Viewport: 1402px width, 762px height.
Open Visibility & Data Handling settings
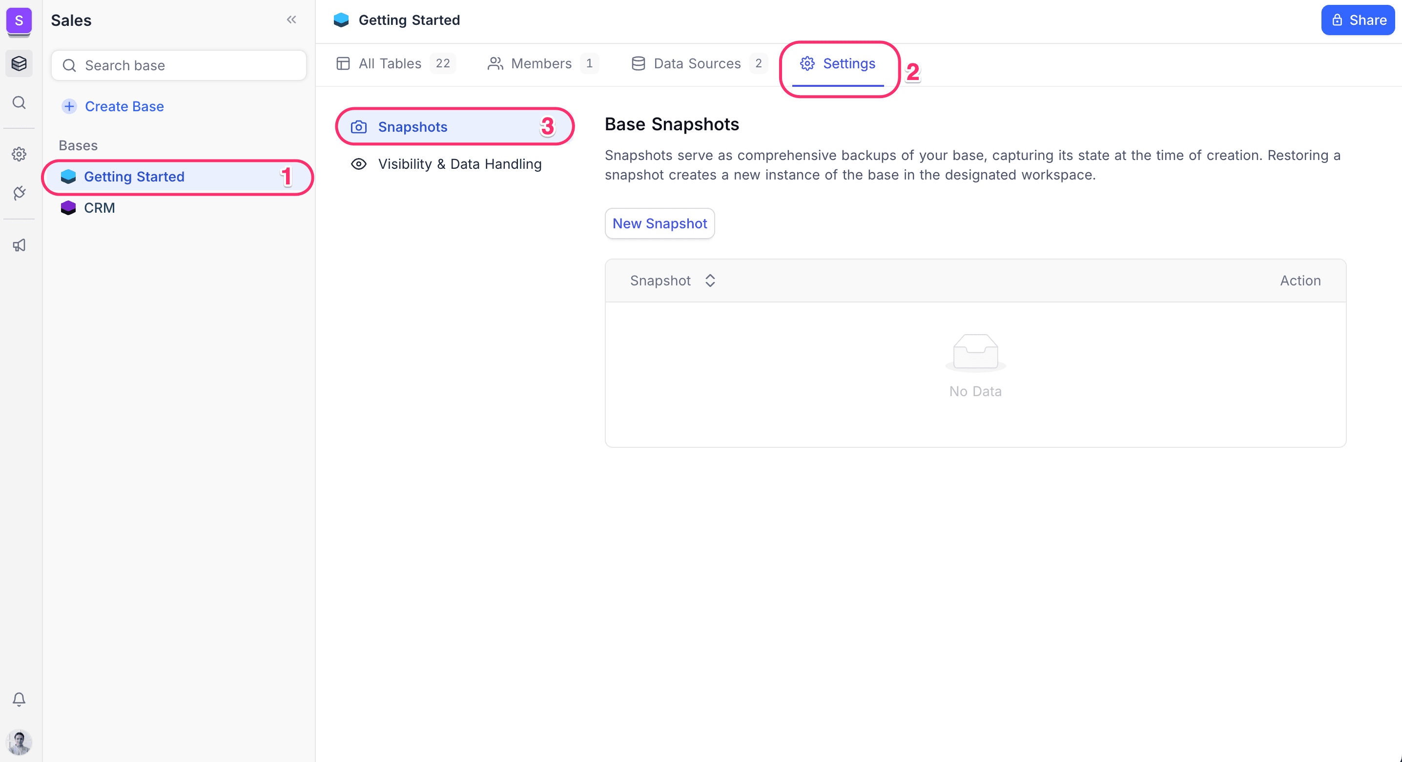click(x=459, y=164)
